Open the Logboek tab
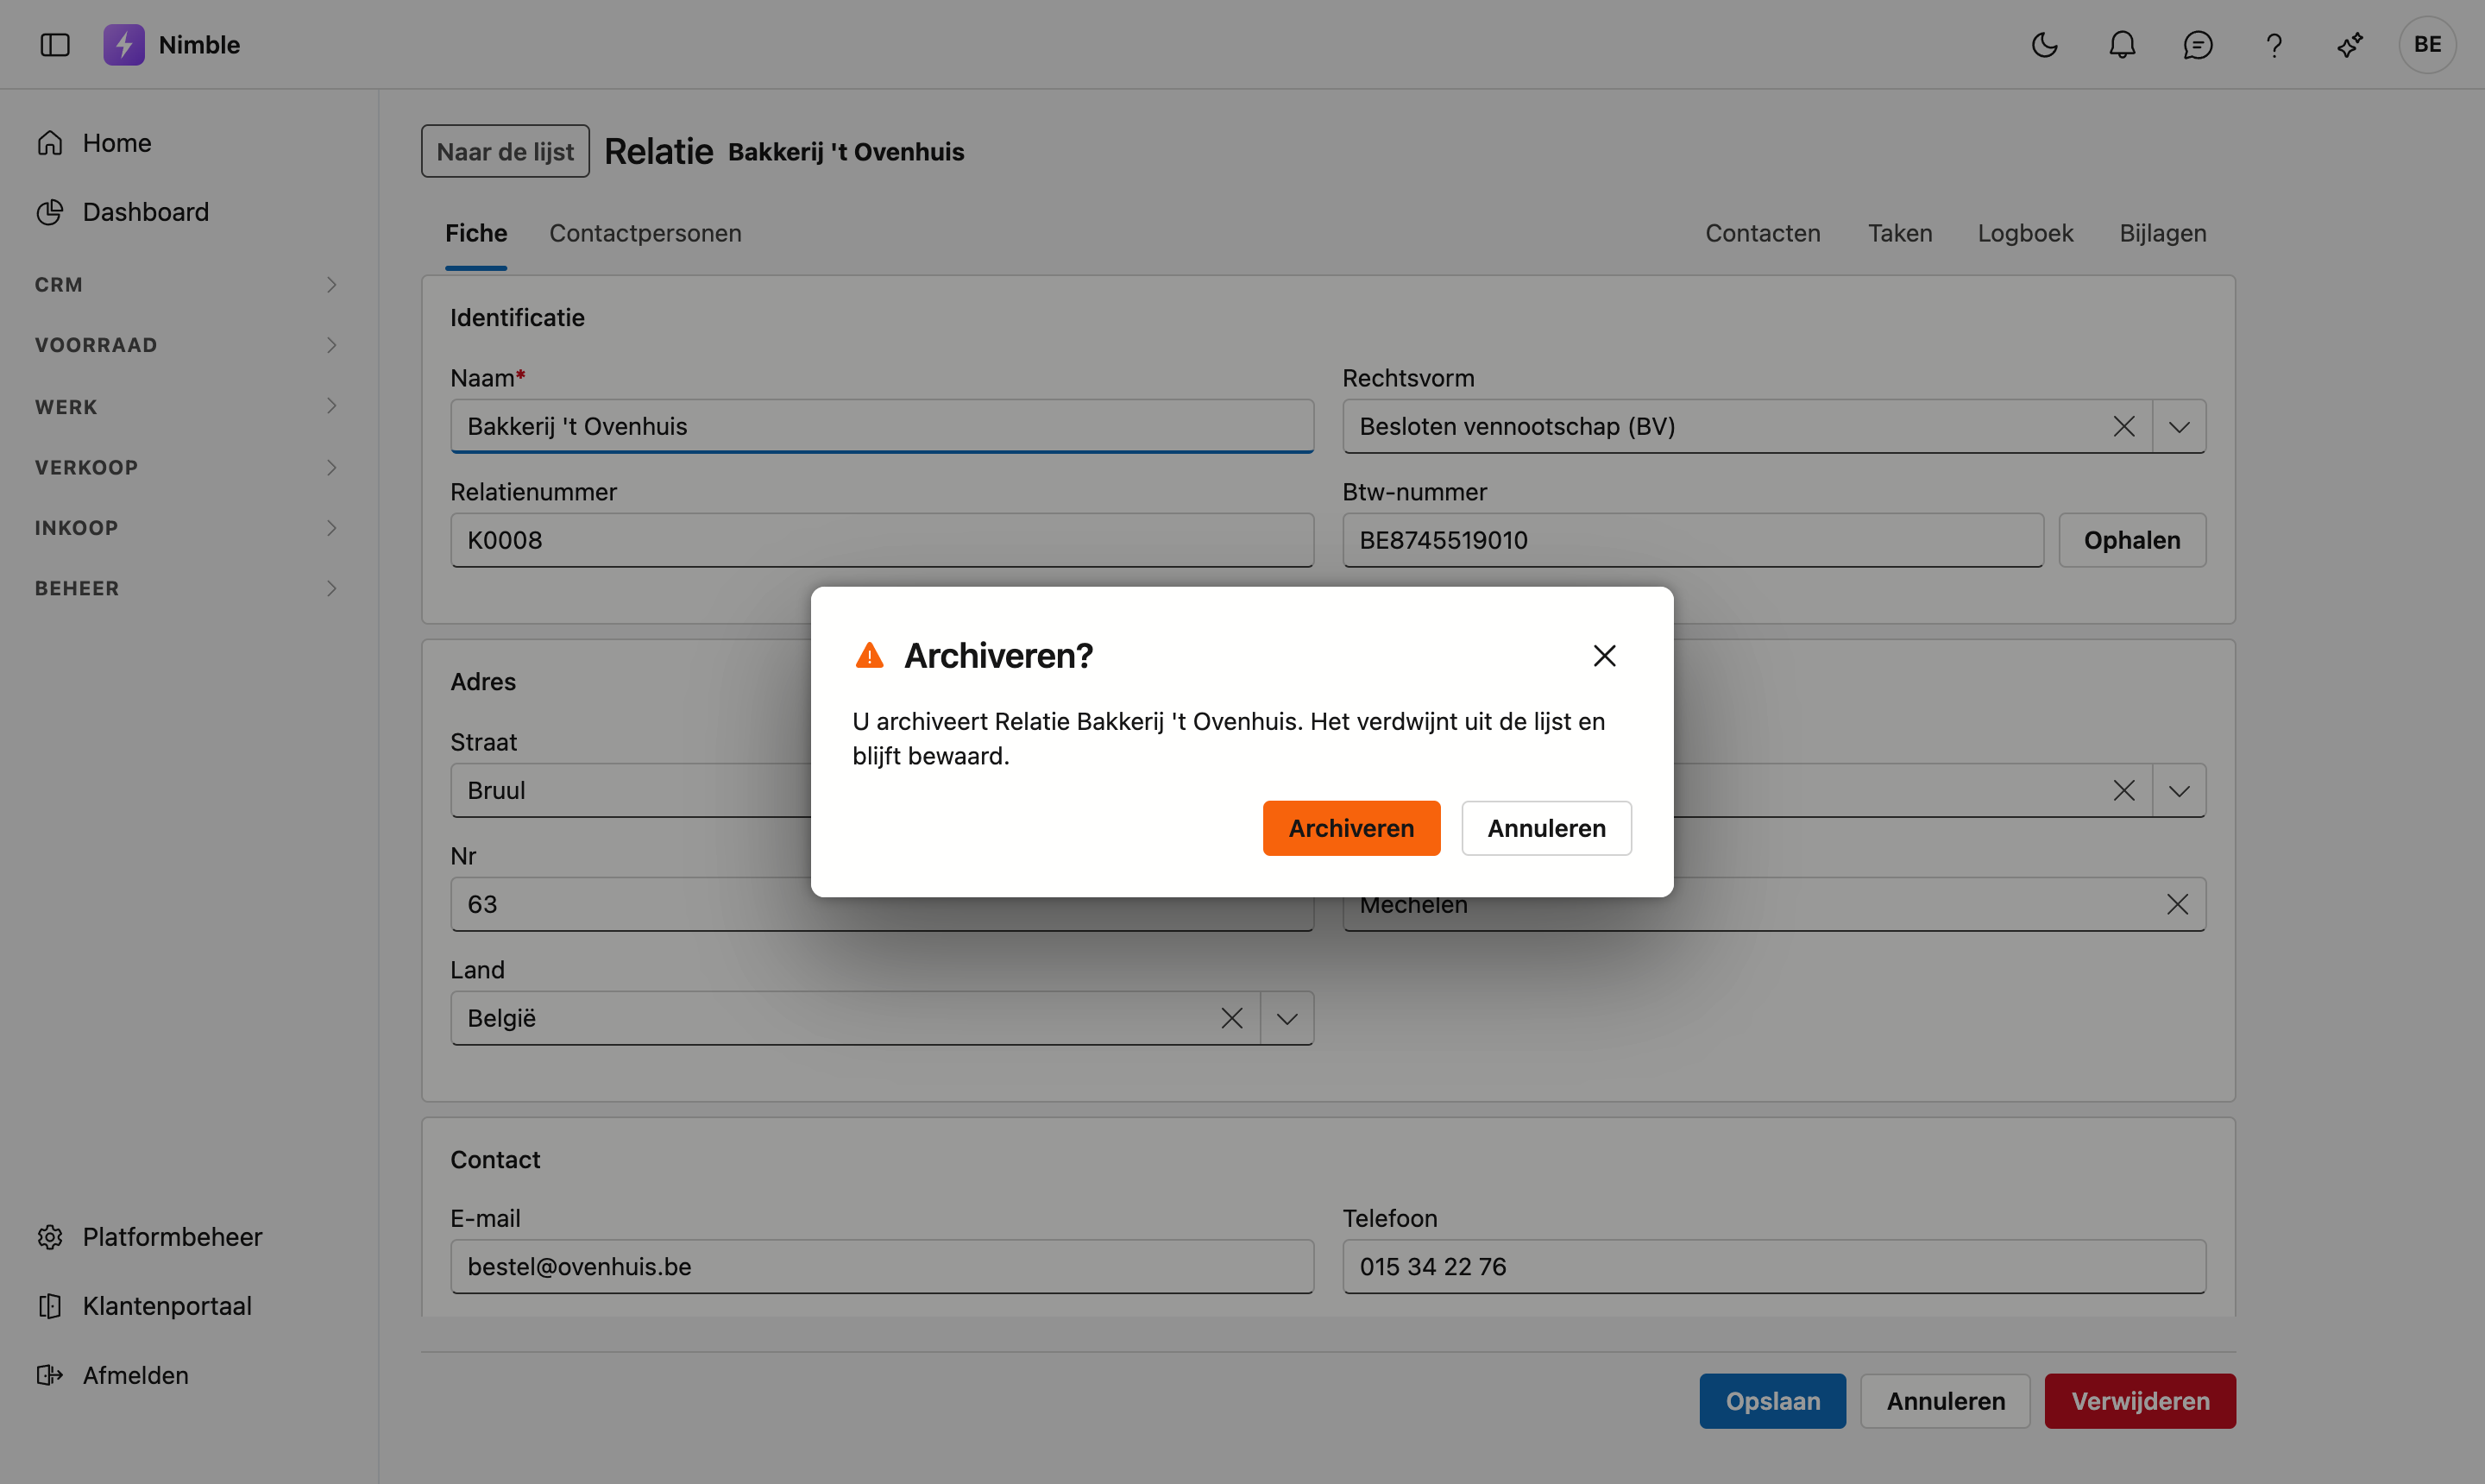 point(2025,233)
